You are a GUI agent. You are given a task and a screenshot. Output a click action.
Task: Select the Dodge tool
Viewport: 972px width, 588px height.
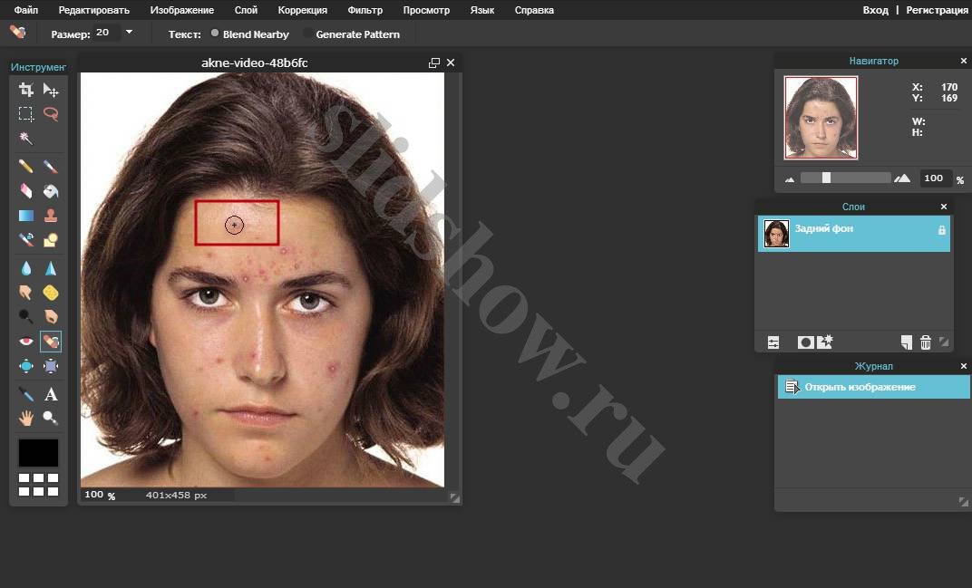(x=26, y=316)
